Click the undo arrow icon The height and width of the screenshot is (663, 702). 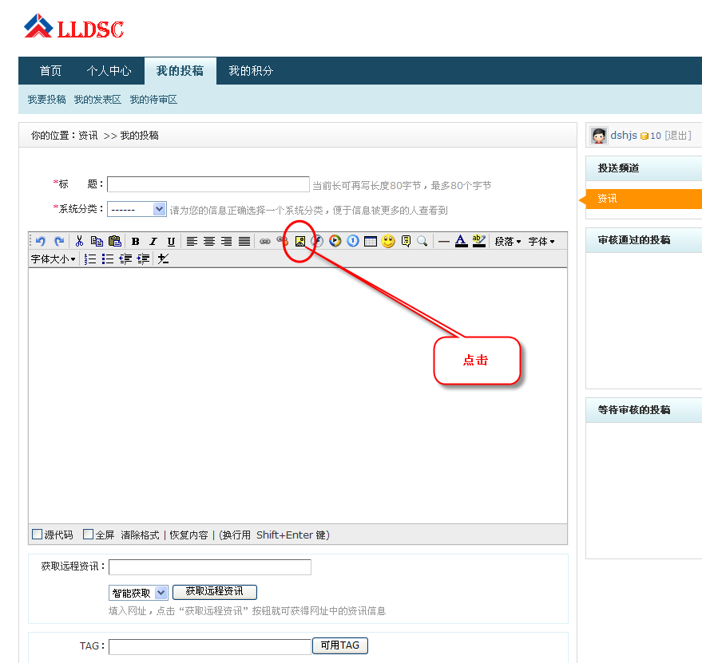tap(40, 241)
